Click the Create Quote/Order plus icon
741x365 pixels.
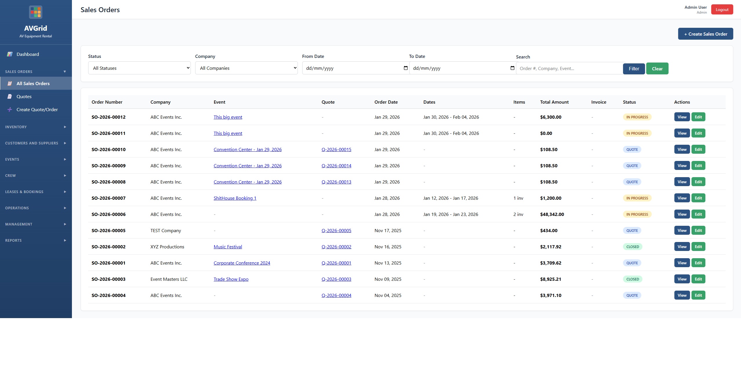click(x=10, y=109)
